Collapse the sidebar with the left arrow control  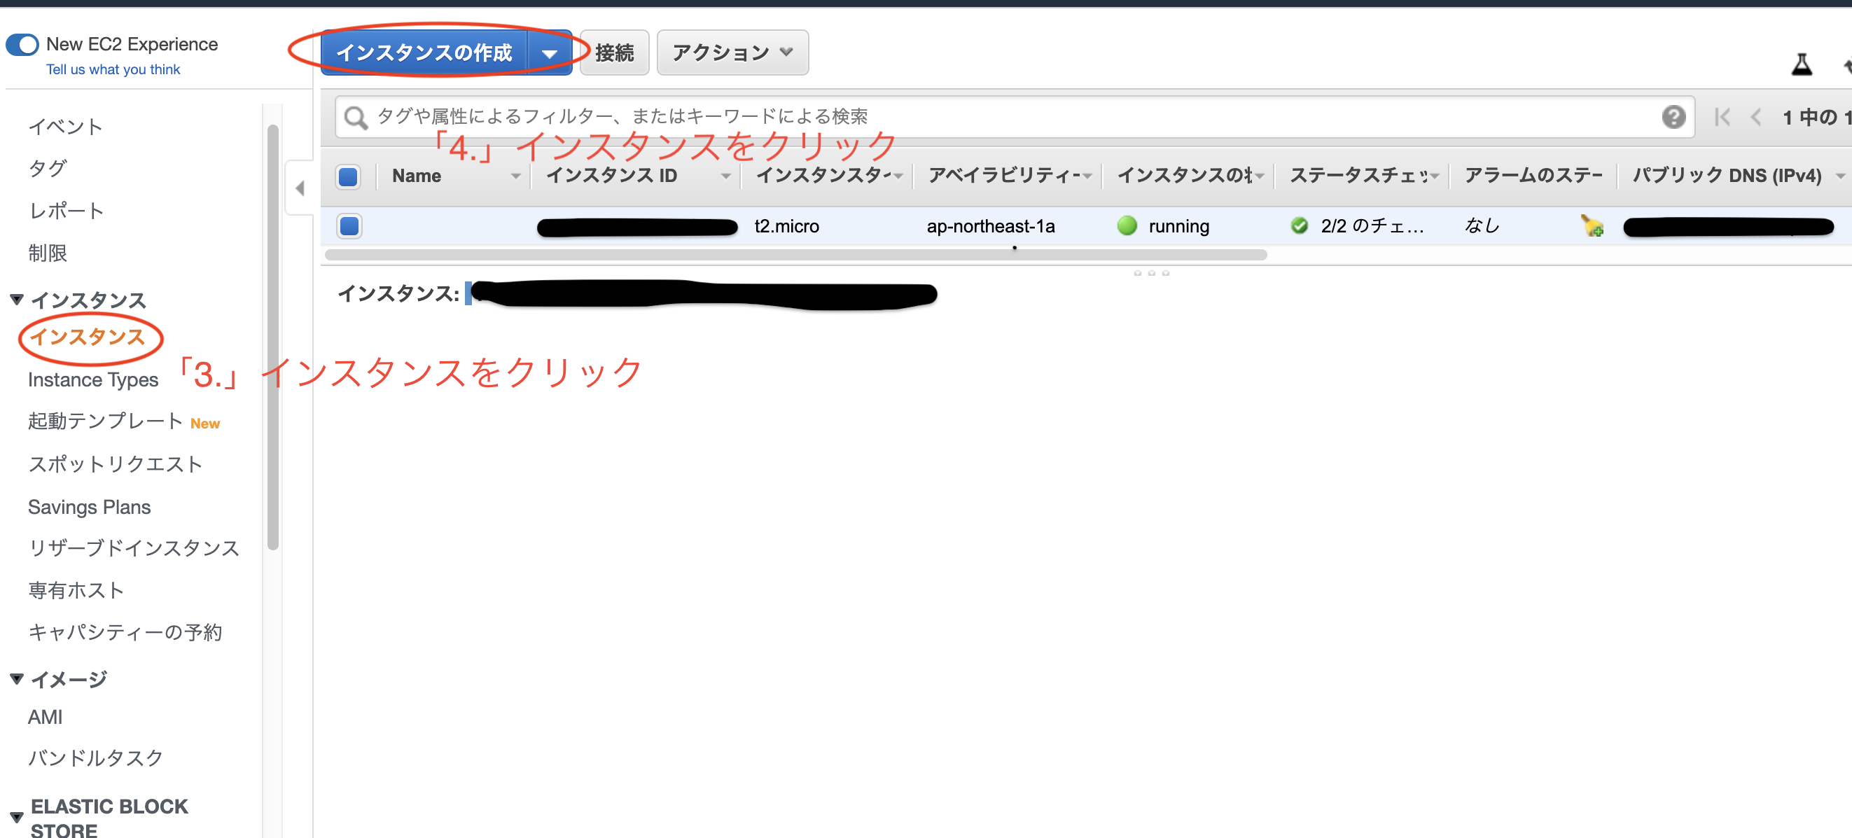point(300,188)
